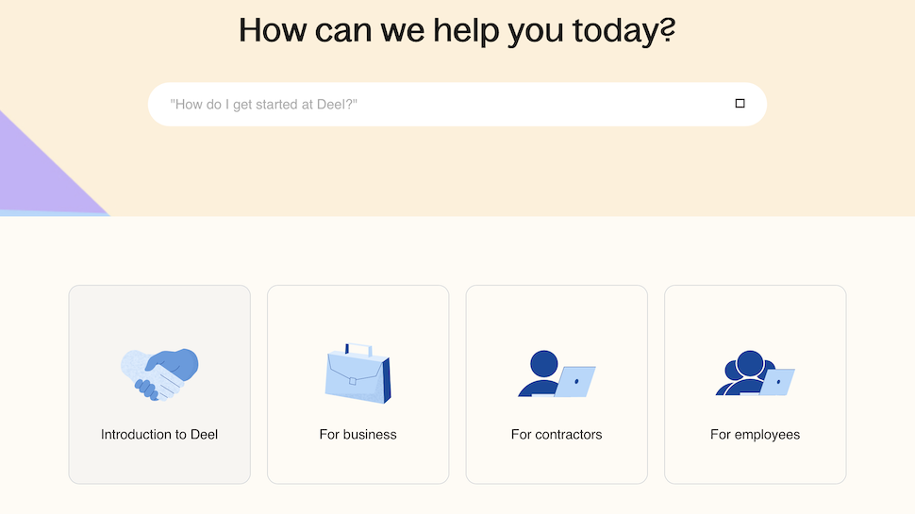Click the "How can we help you today?" heading
Image resolution: width=915 pixels, height=514 pixels.
(x=457, y=30)
